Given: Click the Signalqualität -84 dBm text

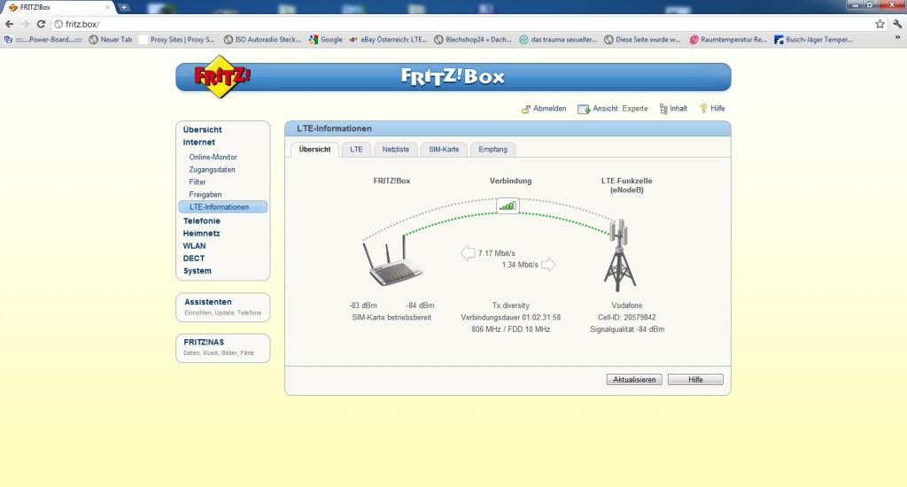Looking at the screenshot, I should [x=627, y=329].
